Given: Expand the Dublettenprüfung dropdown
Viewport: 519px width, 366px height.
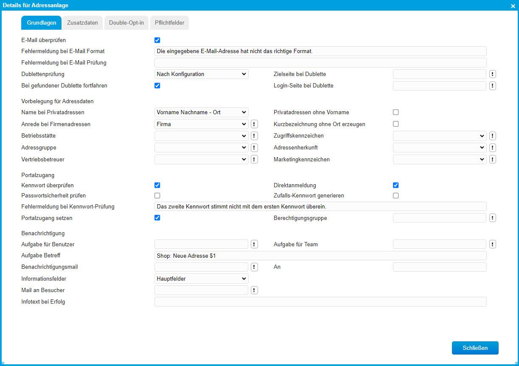Looking at the screenshot, I should (x=201, y=74).
